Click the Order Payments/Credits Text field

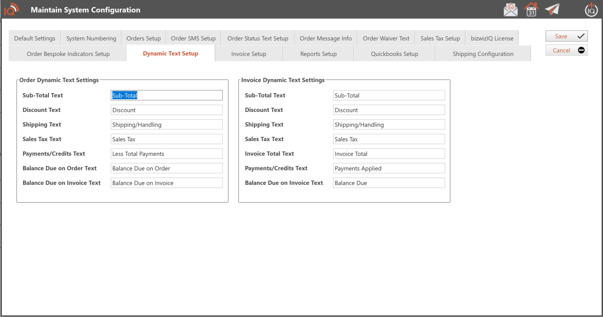click(x=166, y=154)
